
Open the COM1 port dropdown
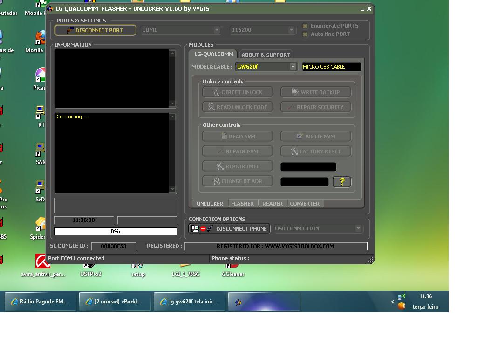pyautogui.click(x=216, y=30)
